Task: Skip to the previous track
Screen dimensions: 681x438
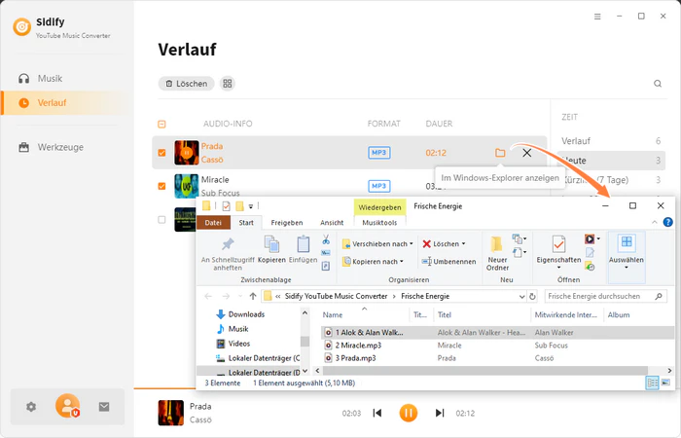Action: pos(377,413)
